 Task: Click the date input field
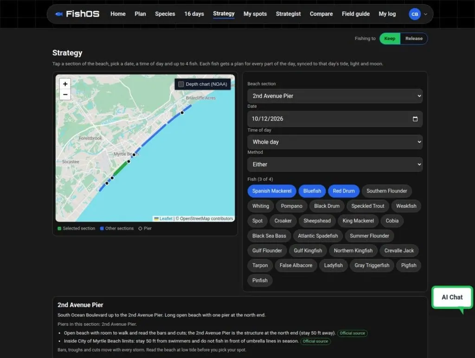pyautogui.click(x=335, y=119)
